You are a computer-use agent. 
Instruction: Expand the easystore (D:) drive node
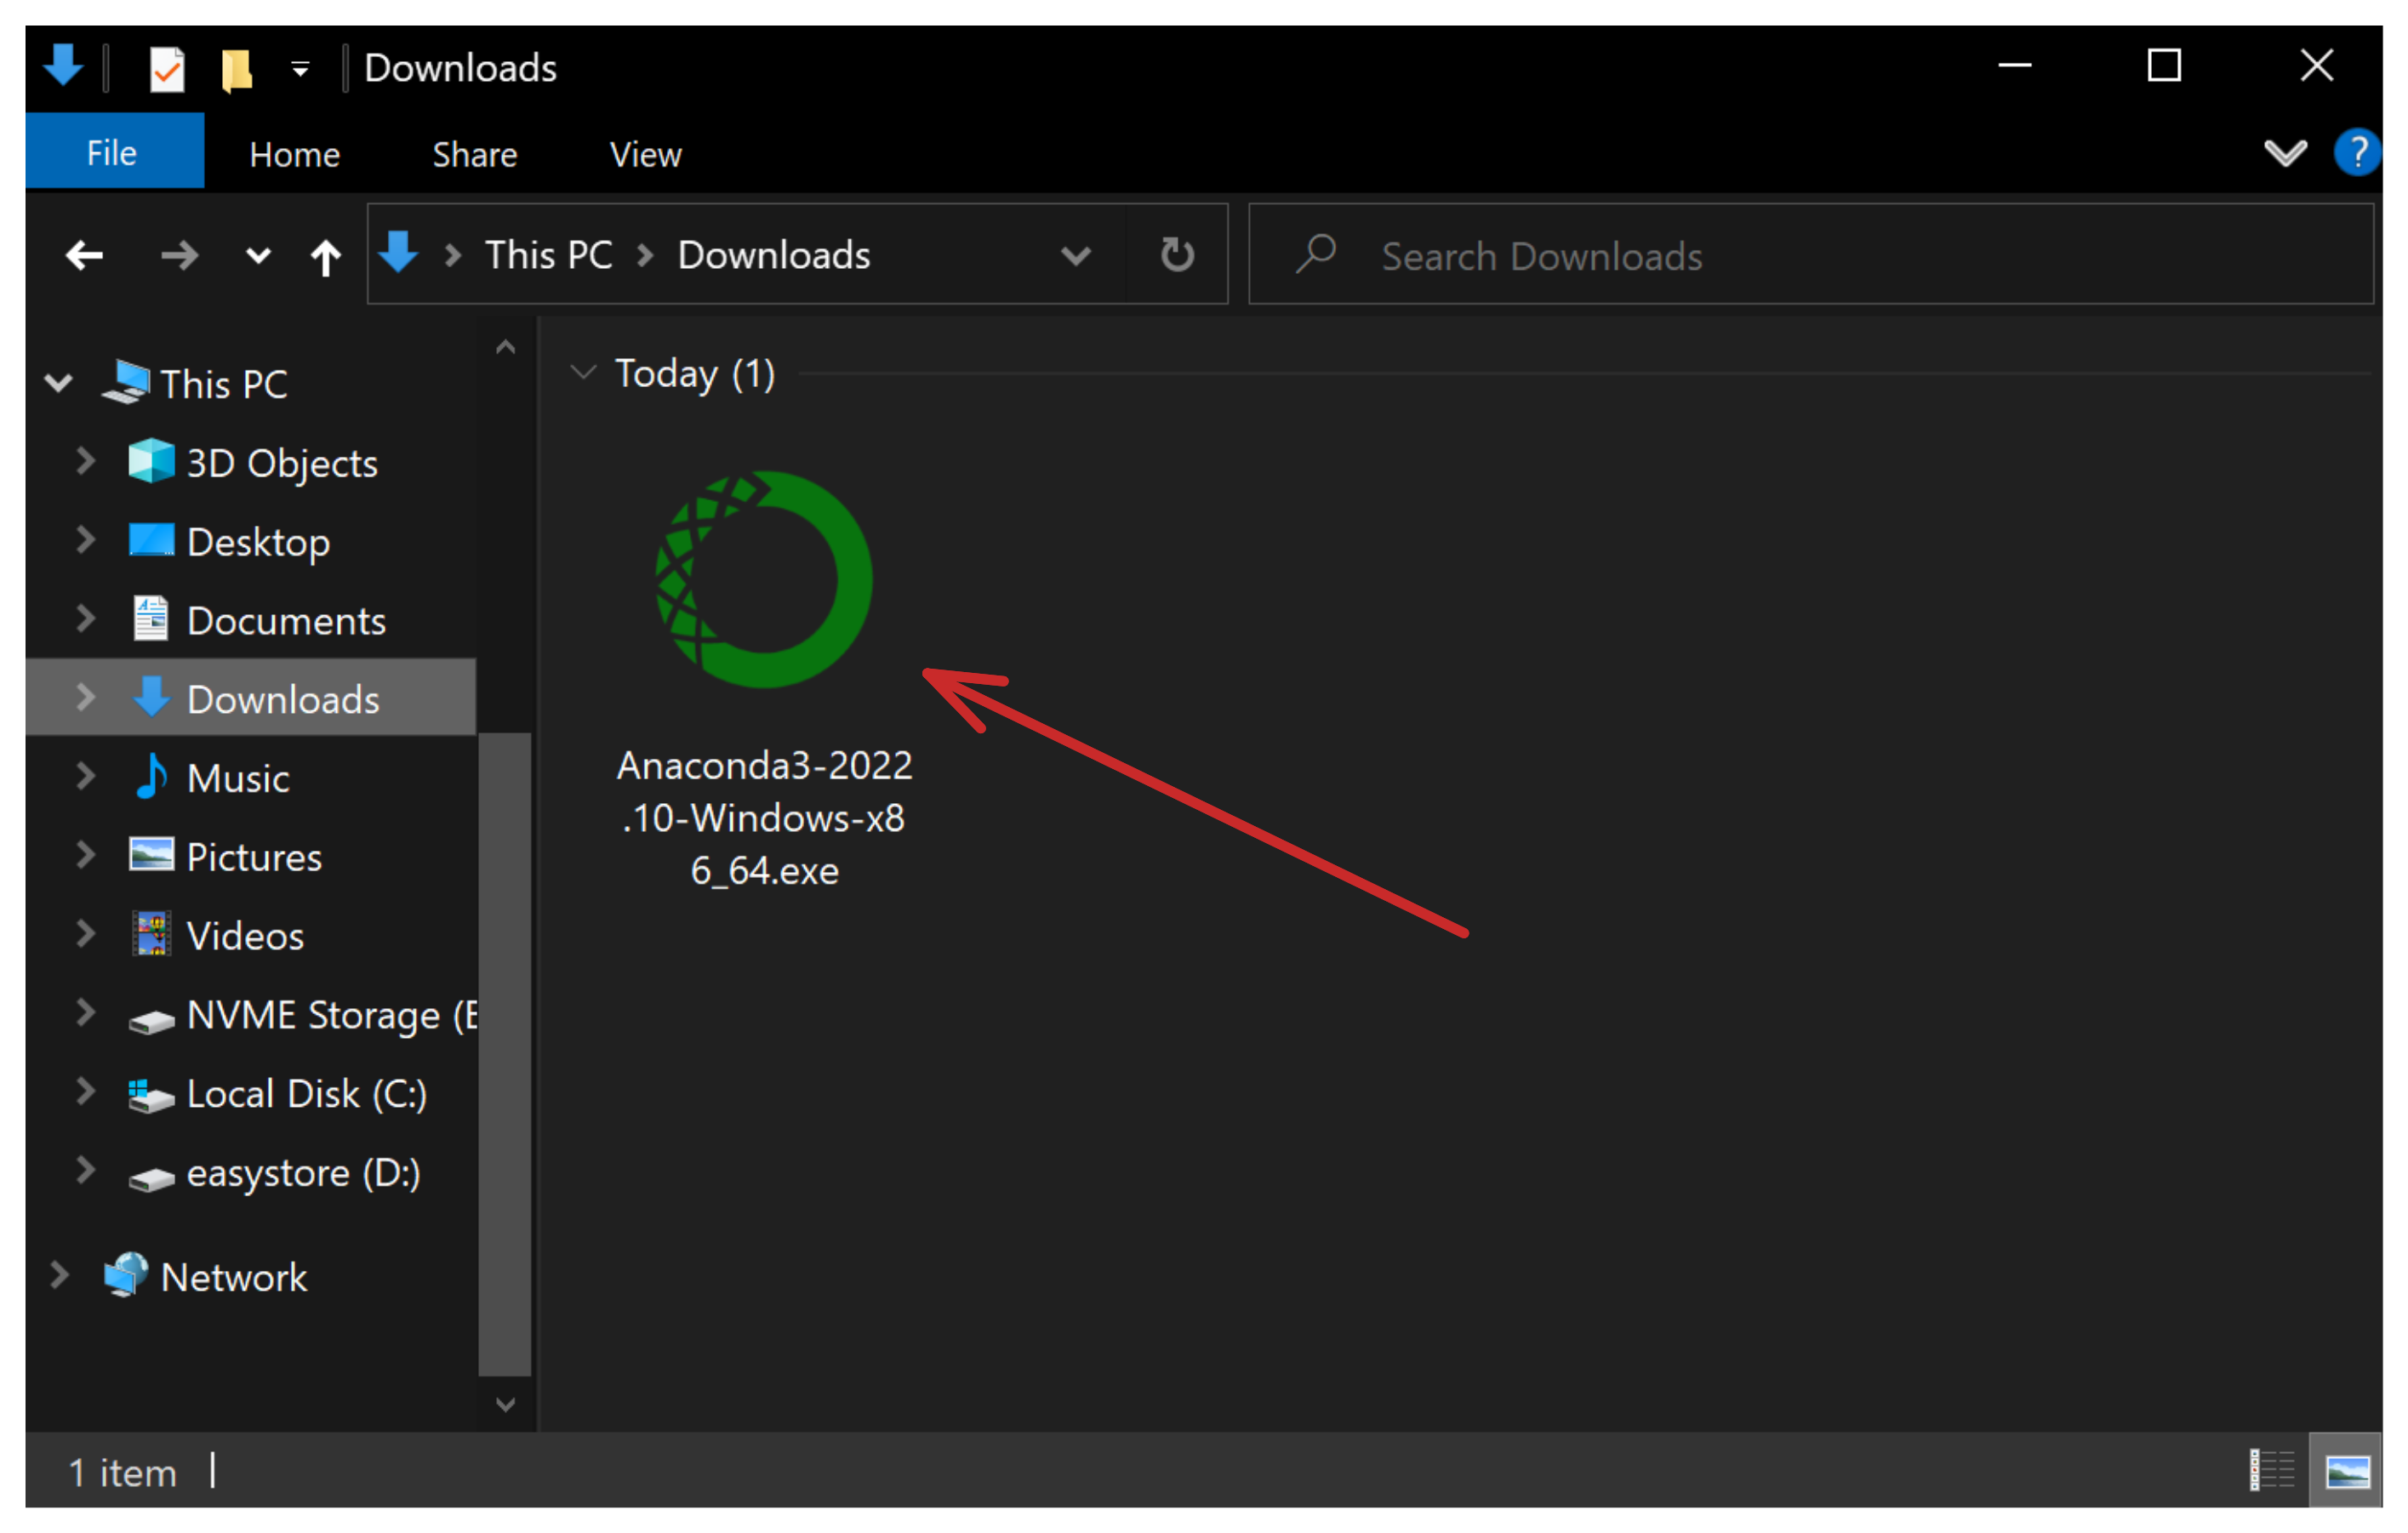(x=86, y=1170)
